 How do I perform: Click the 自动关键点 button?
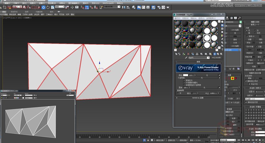pyautogui.click(x=214, y=140)
